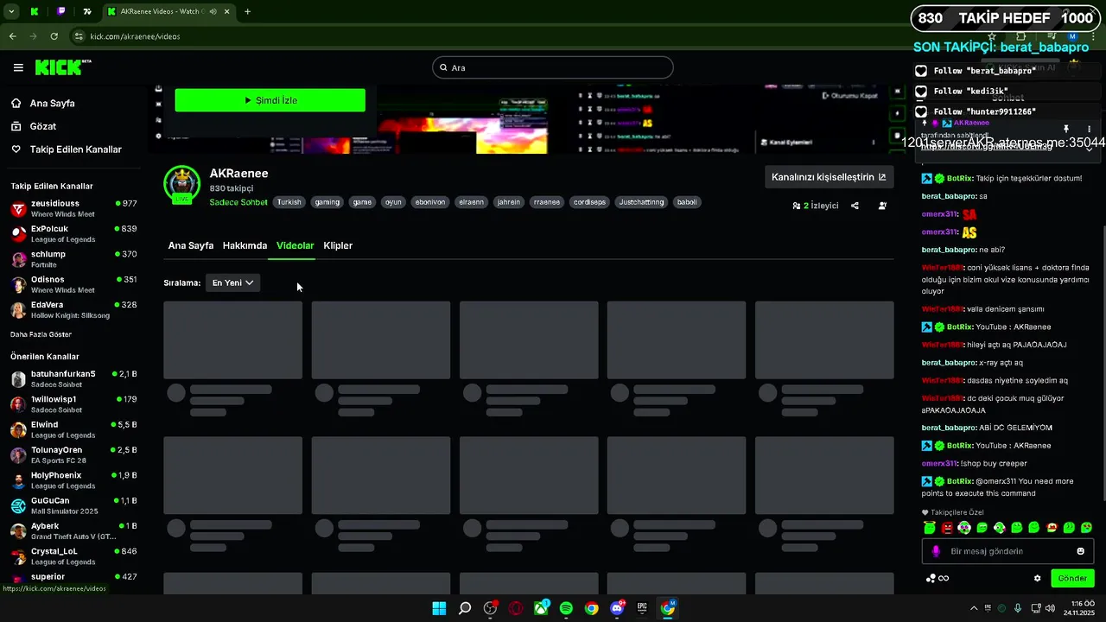This screenshot has width=1106, height=622.
Task: Click the pin icon on pinned message
Action: click(1066, 129)
